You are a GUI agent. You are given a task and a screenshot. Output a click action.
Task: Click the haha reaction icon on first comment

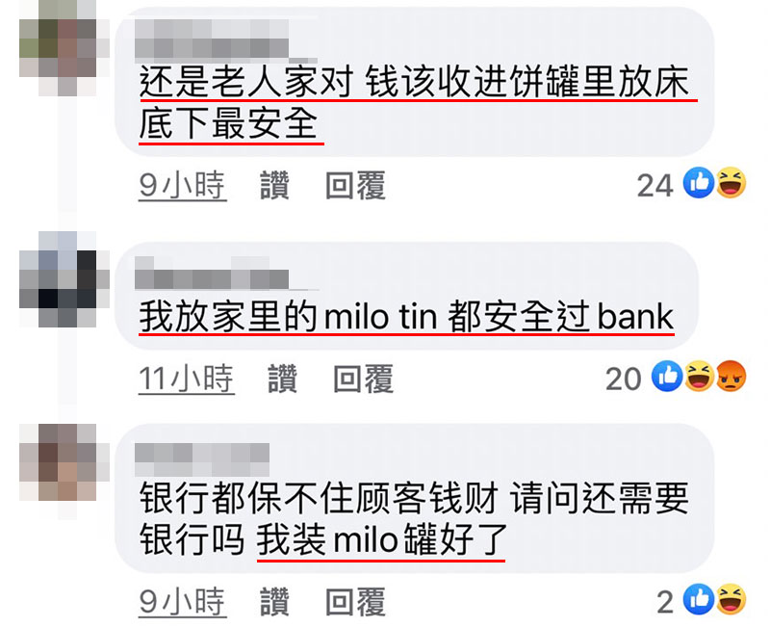coord(731,183)
